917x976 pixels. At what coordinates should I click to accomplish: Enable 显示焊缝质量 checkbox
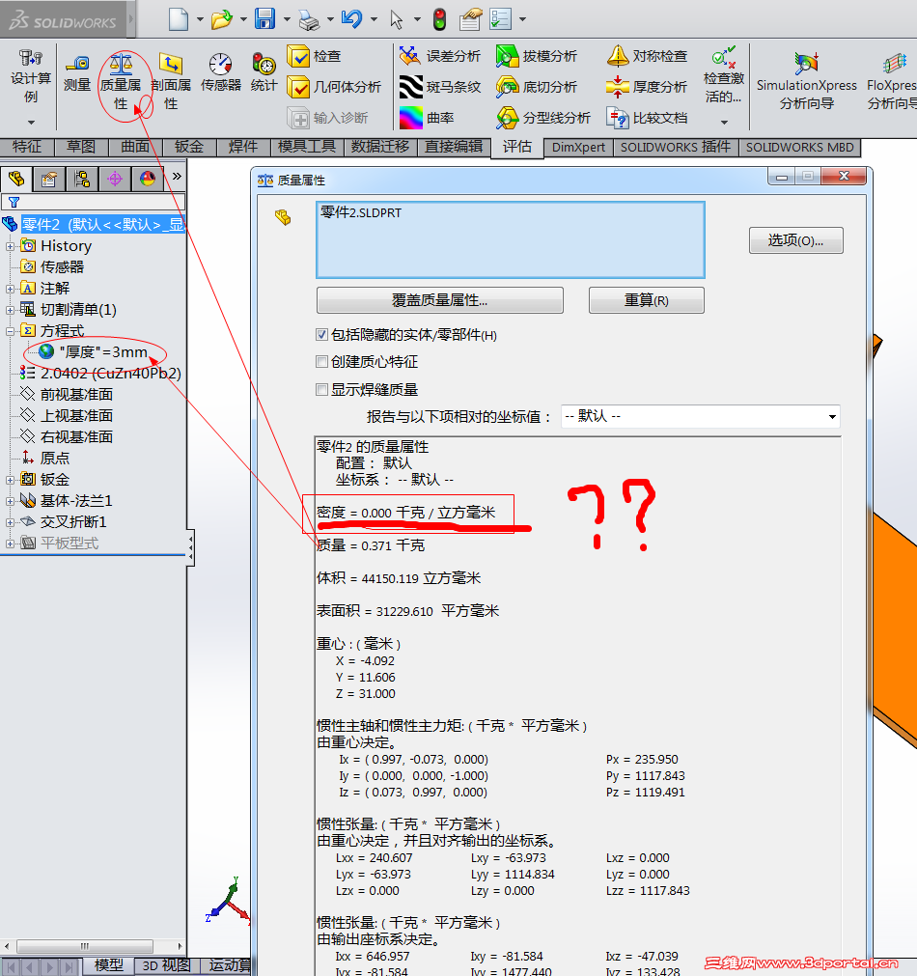coord(321,390)
